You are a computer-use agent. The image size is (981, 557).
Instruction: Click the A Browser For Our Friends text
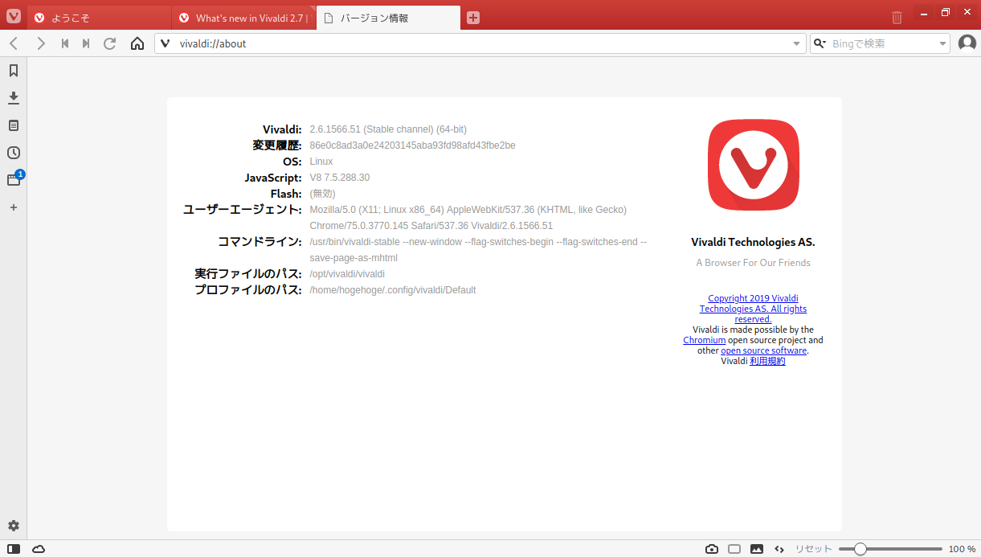coord(753,263)
